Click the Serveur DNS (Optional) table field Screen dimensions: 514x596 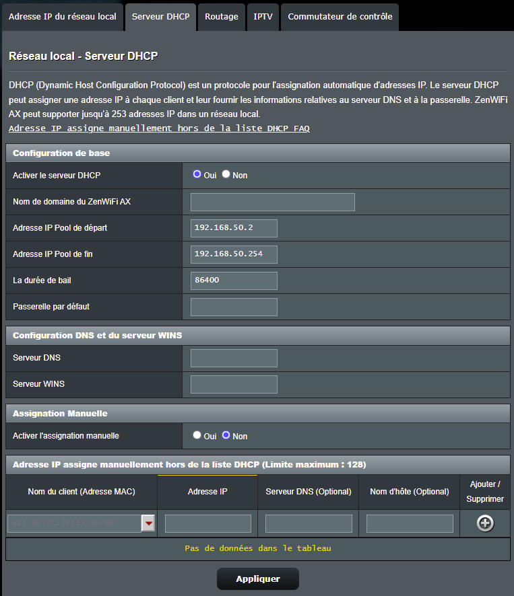(309, 524)
